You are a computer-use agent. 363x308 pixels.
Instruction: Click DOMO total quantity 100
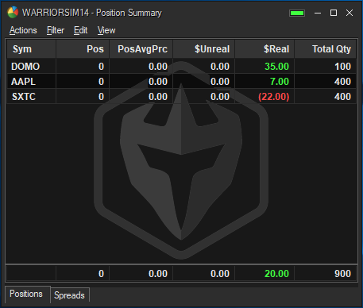342,67
